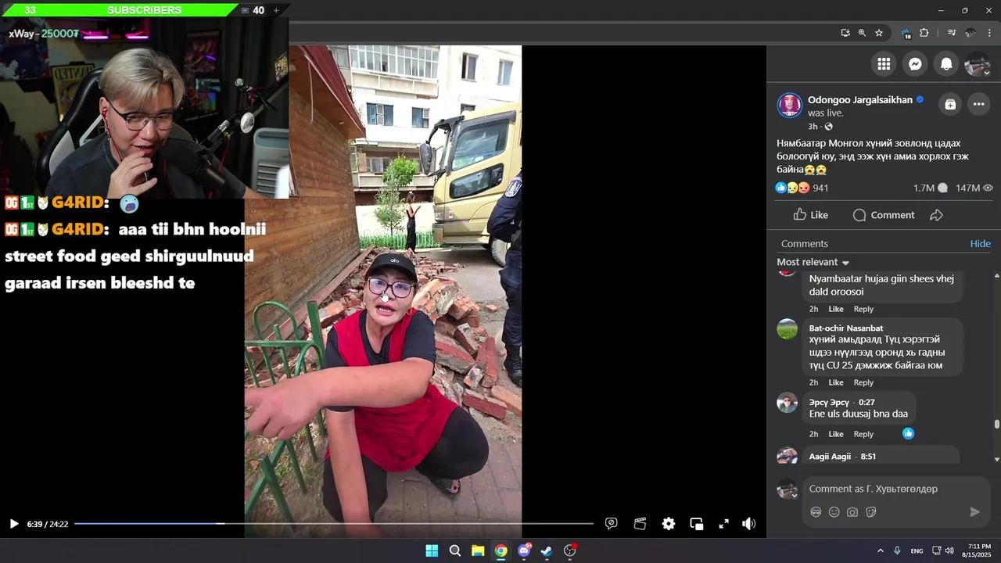Open the notifications bell

coord(946,64)
